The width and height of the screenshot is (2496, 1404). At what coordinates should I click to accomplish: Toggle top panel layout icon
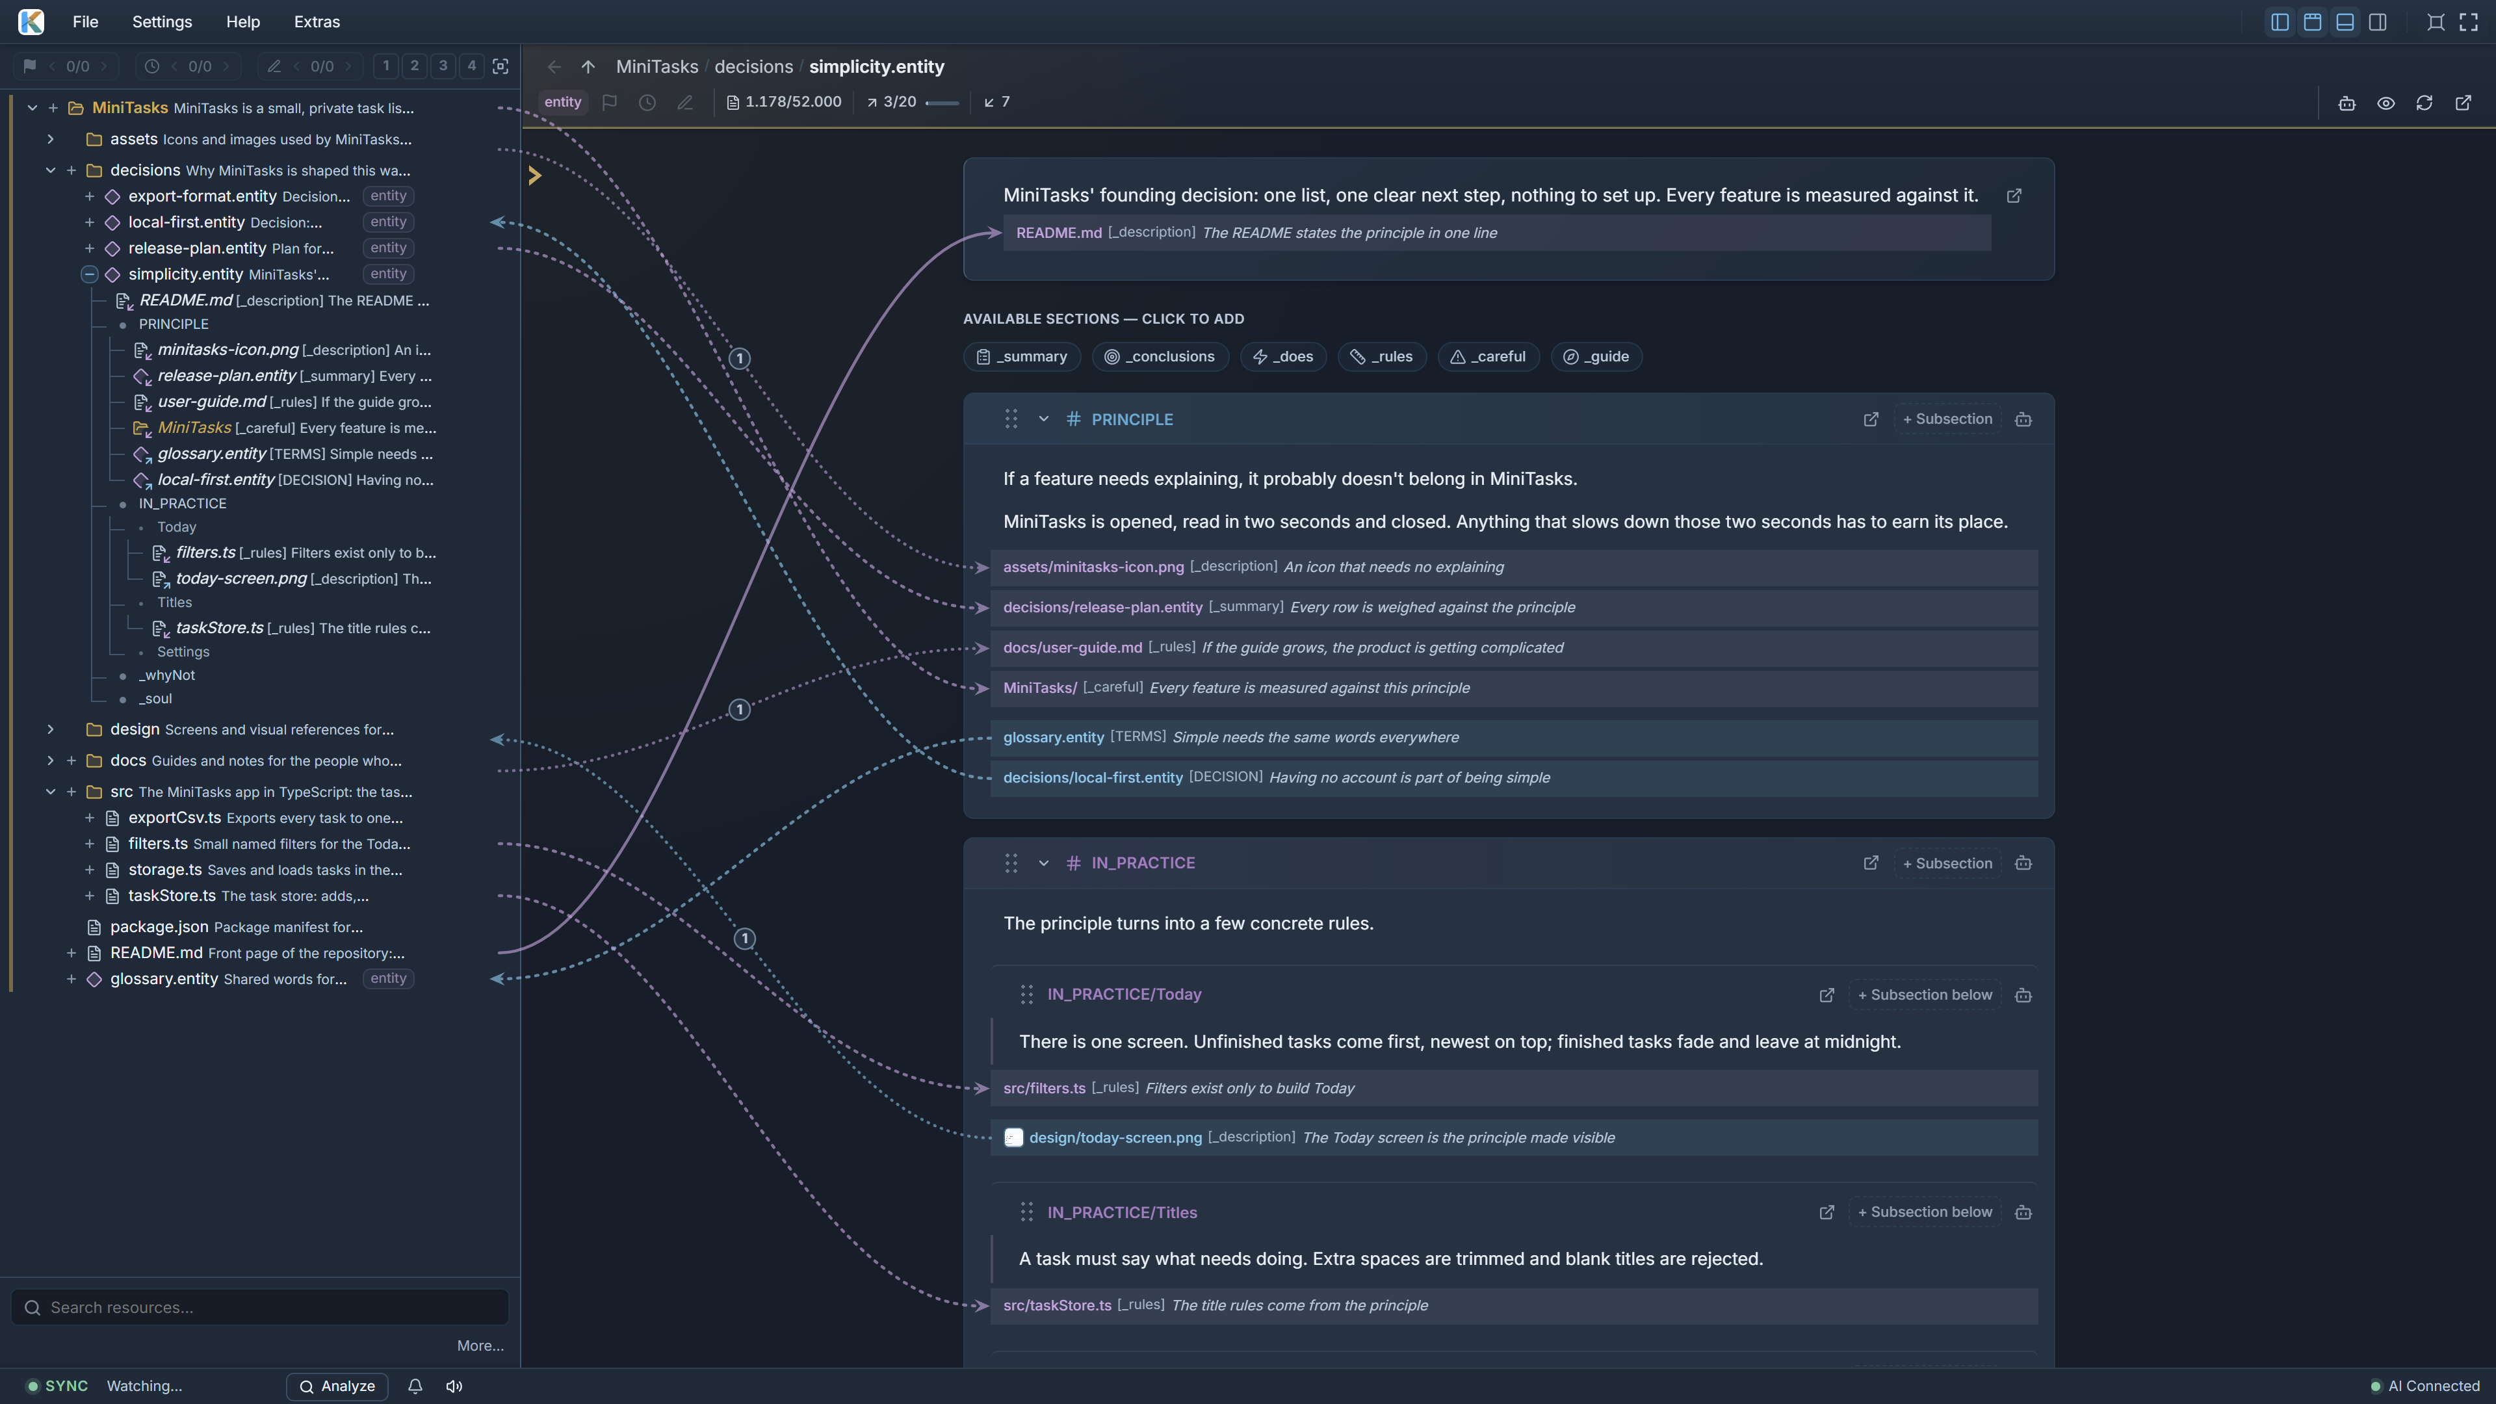tap(2313, 22)
